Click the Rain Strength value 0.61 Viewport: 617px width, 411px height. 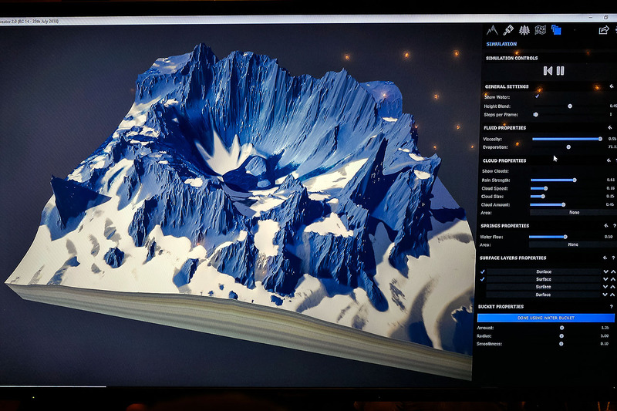[x=611, y=180]
